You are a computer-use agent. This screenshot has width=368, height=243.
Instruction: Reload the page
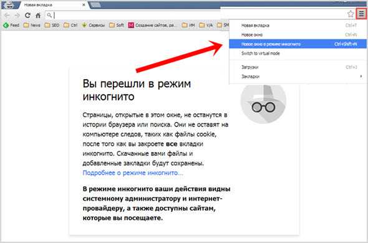pos(27,16)
